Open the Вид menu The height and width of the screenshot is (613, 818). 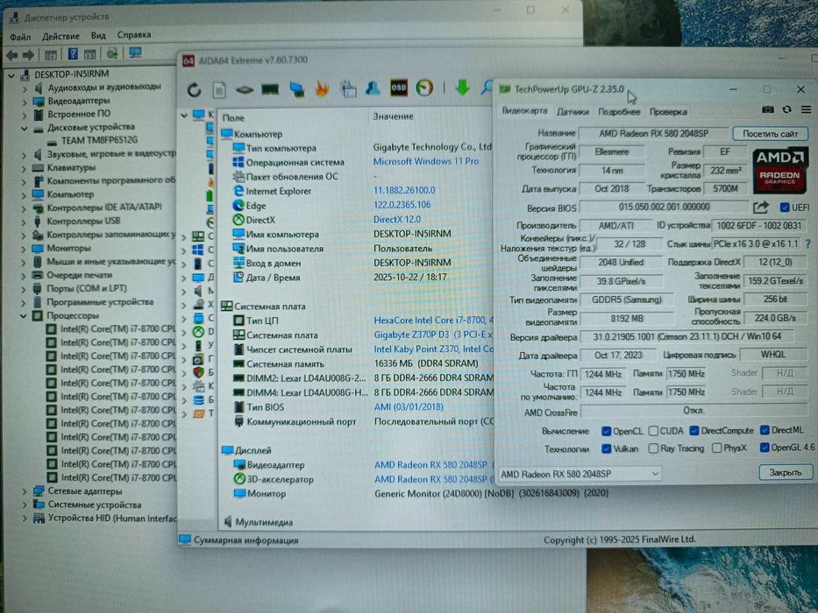98,35
